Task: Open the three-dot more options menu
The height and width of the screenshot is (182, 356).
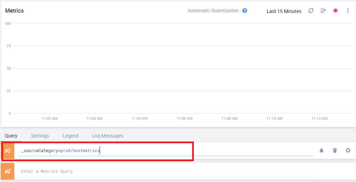Action: coord(347,11)
